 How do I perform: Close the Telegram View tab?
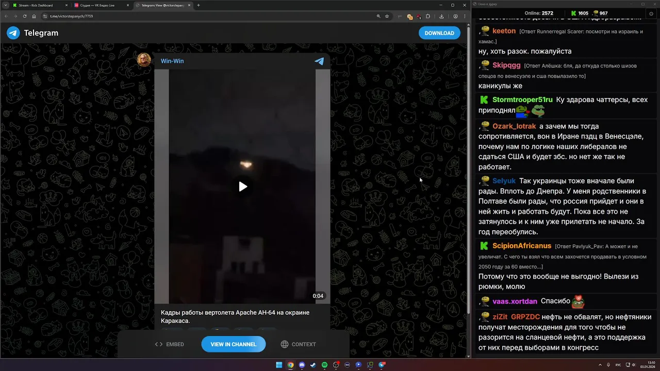[189, 5]
